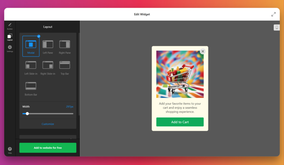
Task: Click the Width slider track
Action: [48, 114]
